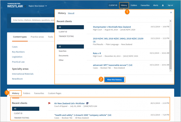
Task: Select TRAINER TESTING in lower Recent clients
Action: click(21, 118)
